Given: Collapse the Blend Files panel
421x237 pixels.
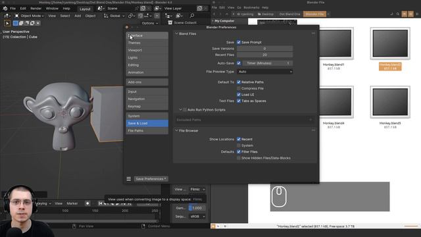Looking at the screenshot, I should (177, 34).
